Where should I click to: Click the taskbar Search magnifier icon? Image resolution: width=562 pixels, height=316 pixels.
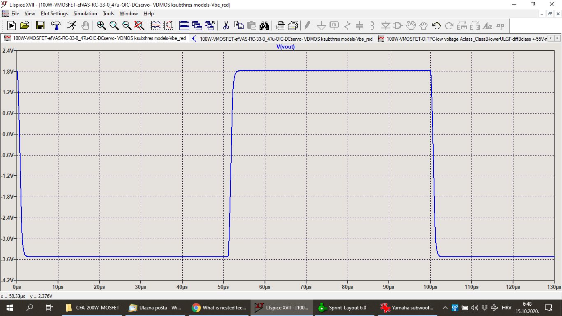(30, 307)
